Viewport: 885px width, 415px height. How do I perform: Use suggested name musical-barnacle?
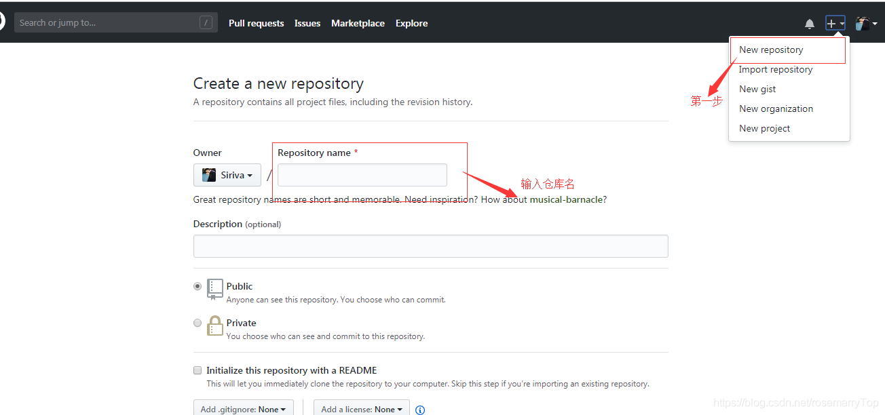click(567, 200)
